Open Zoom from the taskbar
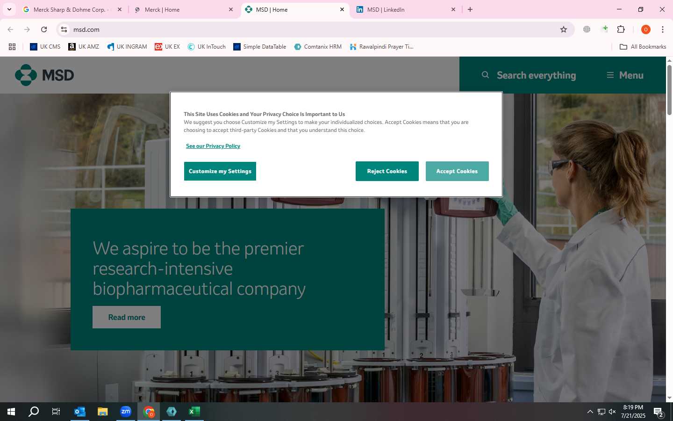The image size is (673, 421). click(126, 412)
